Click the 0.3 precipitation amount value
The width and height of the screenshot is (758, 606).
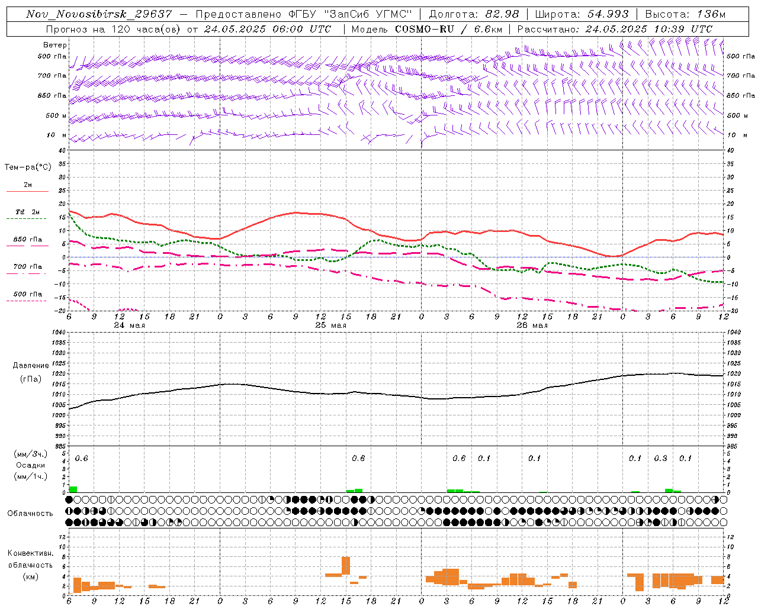pyautogui.click(x=660, y=458)
